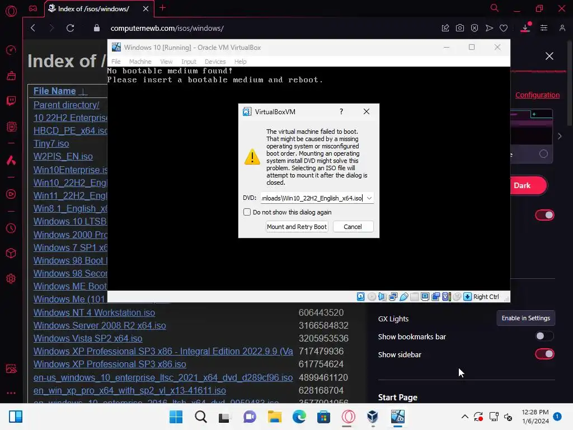The image size is (573, 430).
Task: Open VirtualBox cube icon on taskbar
Action: [373, 417]
